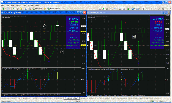Select the EURJPY,M2 (offline) tab
Viewport: 172px width, 103px height.
pyautogui.click(x=72, y=98)
